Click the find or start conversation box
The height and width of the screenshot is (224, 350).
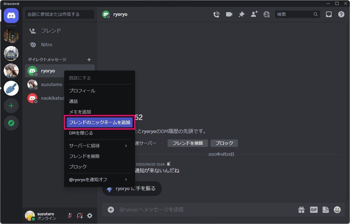click(x=59, y=14)
